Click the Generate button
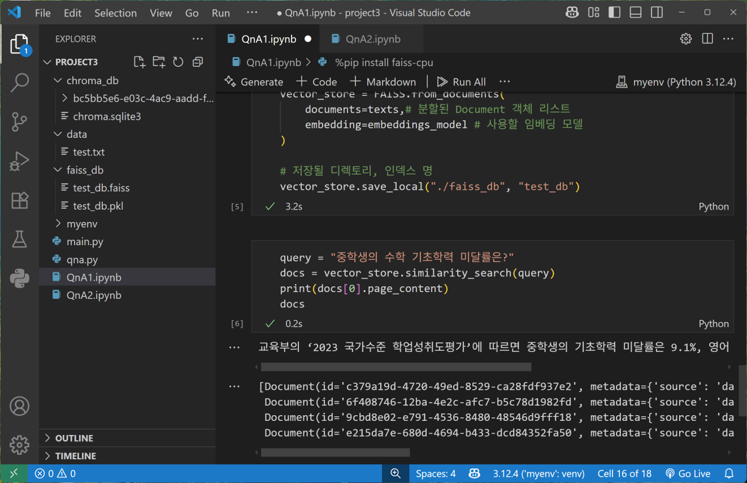This screenshot has height=483, width=747. pos(254,82)
